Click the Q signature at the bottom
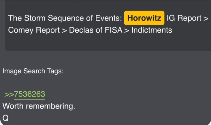211x125 pixels. coord(6,118)
